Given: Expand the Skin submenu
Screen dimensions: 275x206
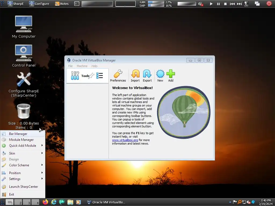Looking at the screenshot, I should 23,153.
